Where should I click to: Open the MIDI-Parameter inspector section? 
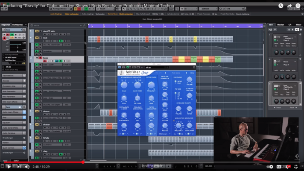click(x=14, y=97)
